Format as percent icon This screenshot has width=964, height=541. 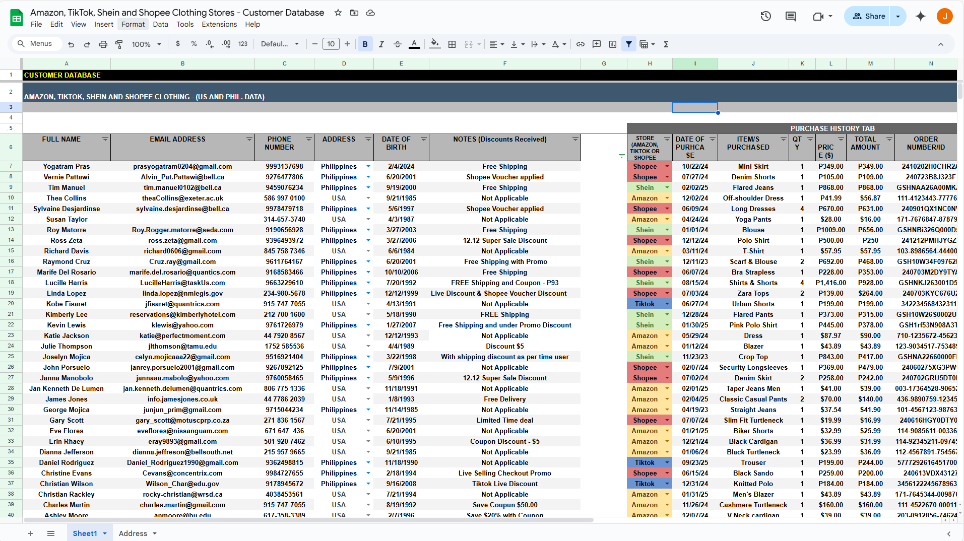(x=194, y=44)
